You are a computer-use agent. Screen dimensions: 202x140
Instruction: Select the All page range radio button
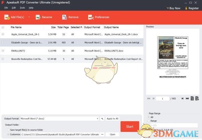tap(149, 117)
